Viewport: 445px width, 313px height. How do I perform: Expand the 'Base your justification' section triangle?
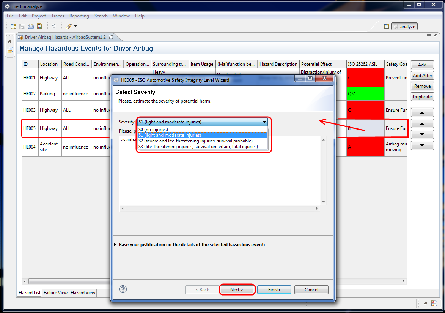[115, 245]
